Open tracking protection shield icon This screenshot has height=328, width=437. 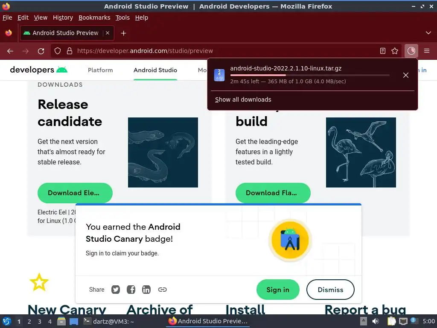58,51
